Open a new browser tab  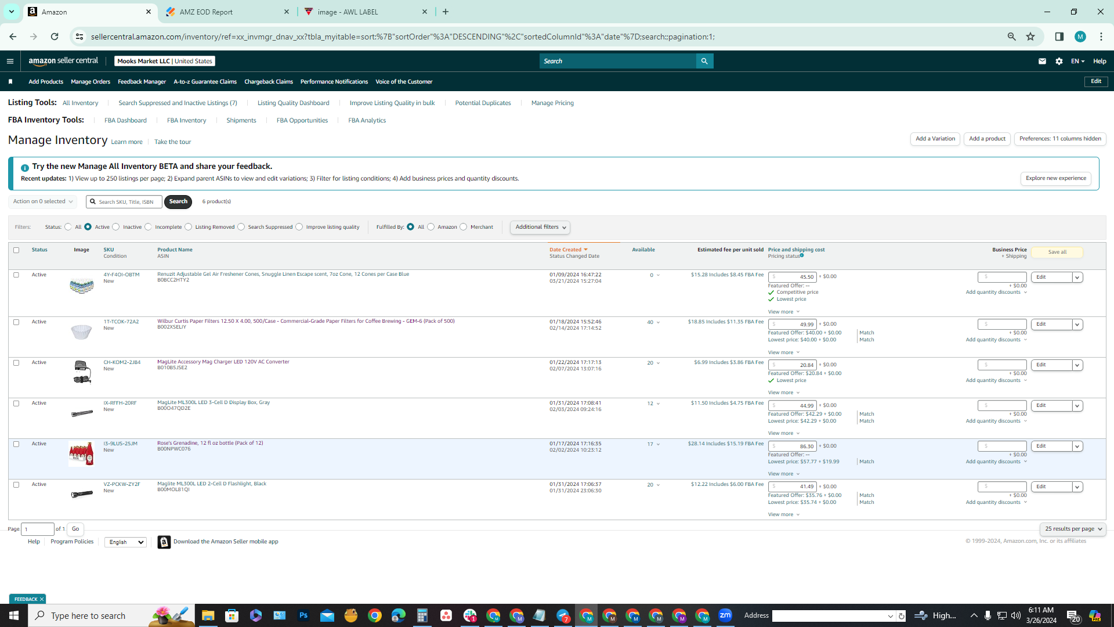coord(446,12)
